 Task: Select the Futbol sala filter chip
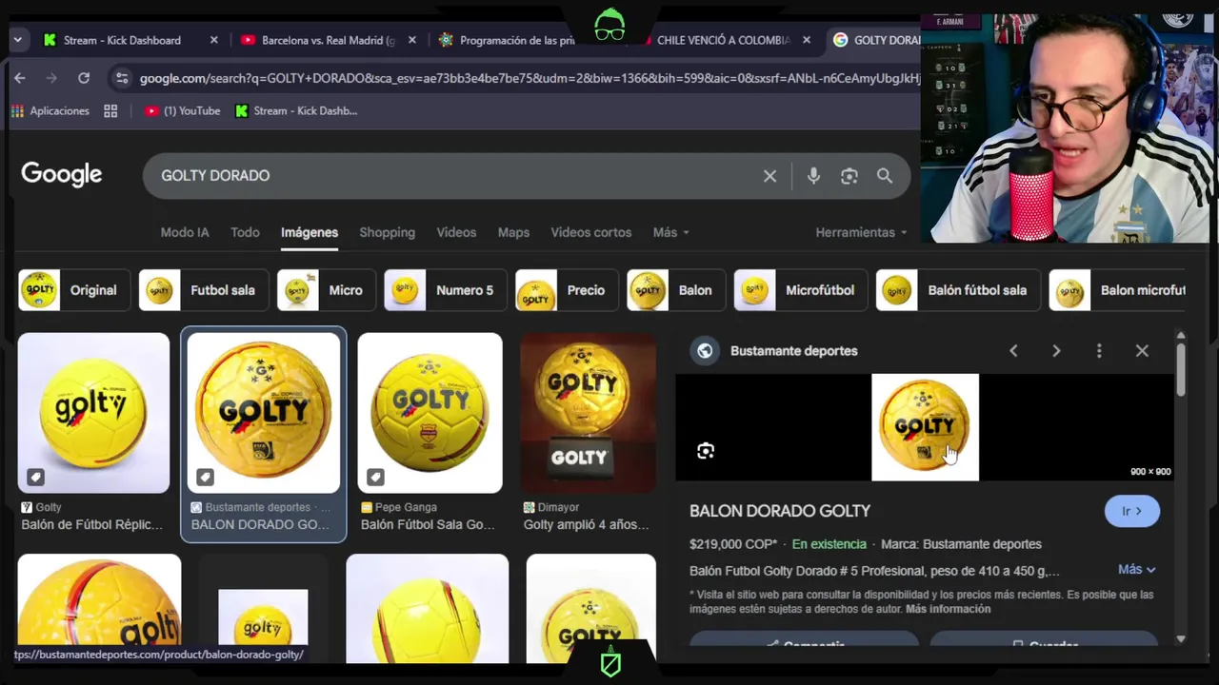(x=203, y=290)
